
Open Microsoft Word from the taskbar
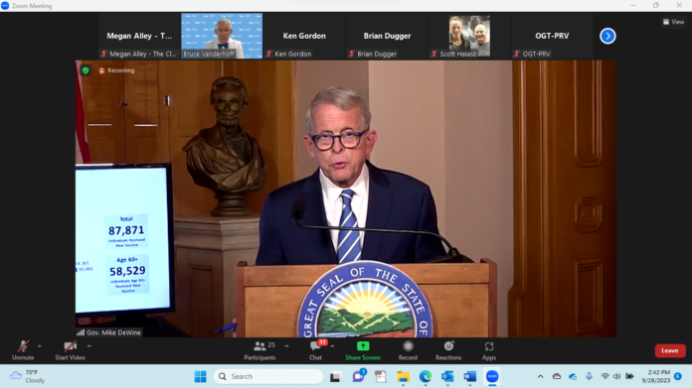(x=470, y=376)
